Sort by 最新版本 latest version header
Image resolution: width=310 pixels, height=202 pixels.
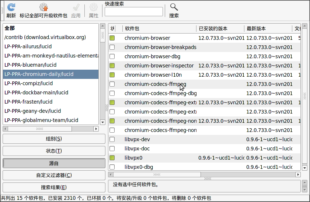point(268,29)
